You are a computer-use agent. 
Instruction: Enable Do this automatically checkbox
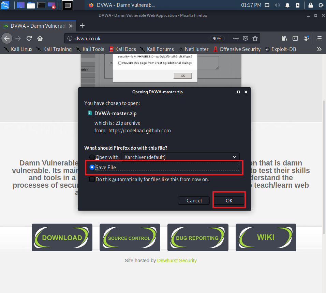92,179
